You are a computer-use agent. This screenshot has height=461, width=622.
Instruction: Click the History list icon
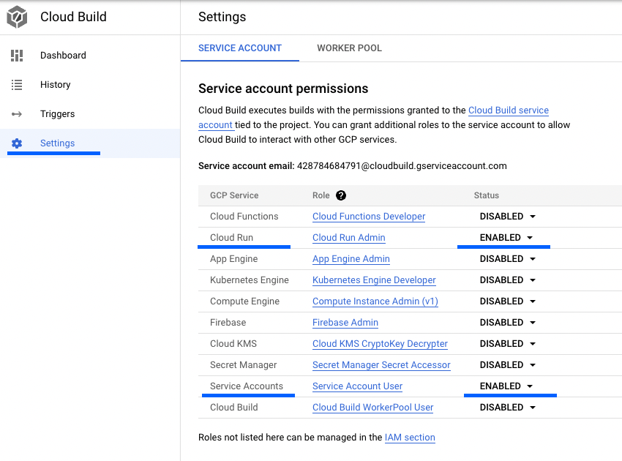[17, 85]
